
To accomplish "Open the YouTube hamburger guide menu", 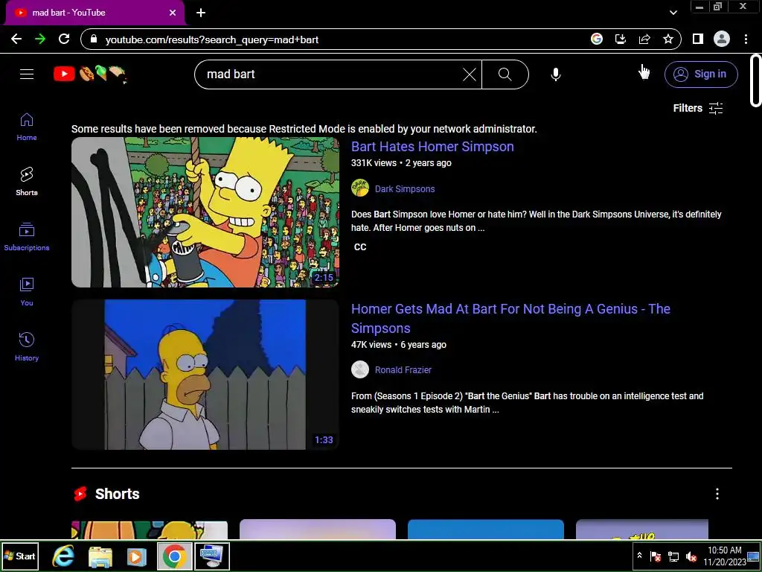I will 27,74.
